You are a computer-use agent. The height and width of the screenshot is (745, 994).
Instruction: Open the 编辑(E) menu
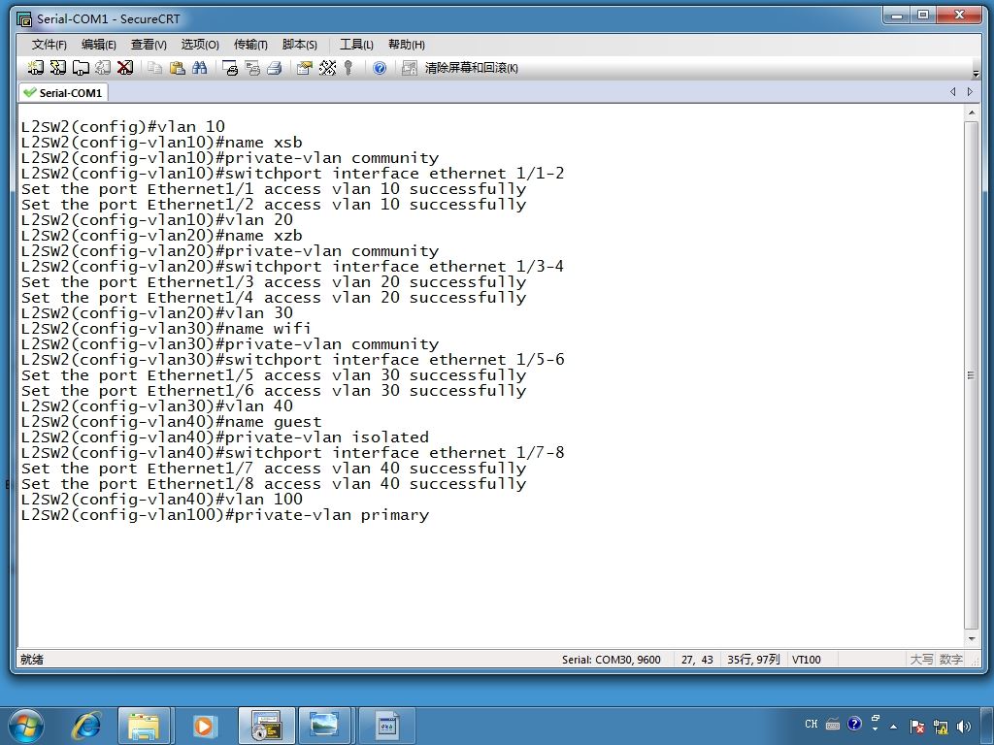pyautogui.click(x=98, y=45)
